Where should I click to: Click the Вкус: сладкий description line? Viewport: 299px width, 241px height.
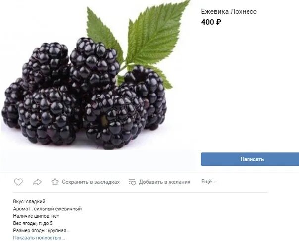29,201
